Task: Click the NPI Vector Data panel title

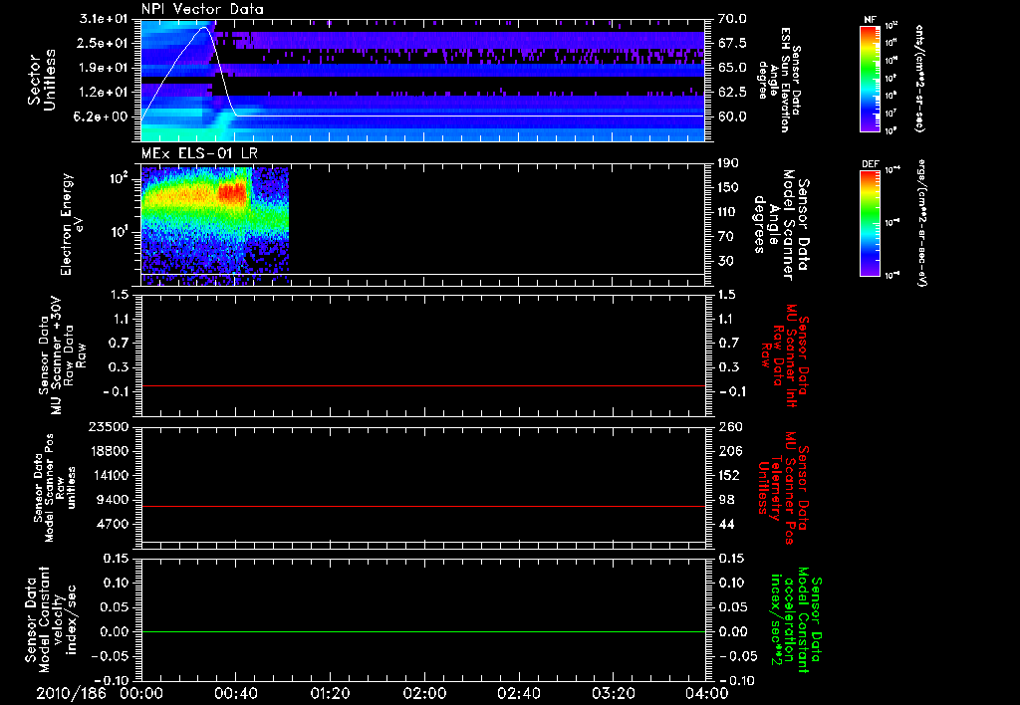Action: pos(202,9)
